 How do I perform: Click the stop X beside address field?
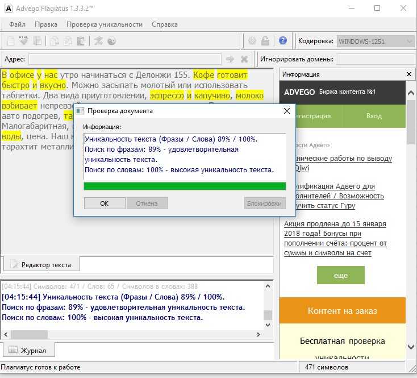click(244, 59)
